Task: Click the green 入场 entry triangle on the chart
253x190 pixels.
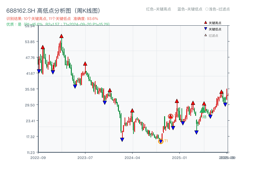Action: pyautogui.click(x=203, y=111)
